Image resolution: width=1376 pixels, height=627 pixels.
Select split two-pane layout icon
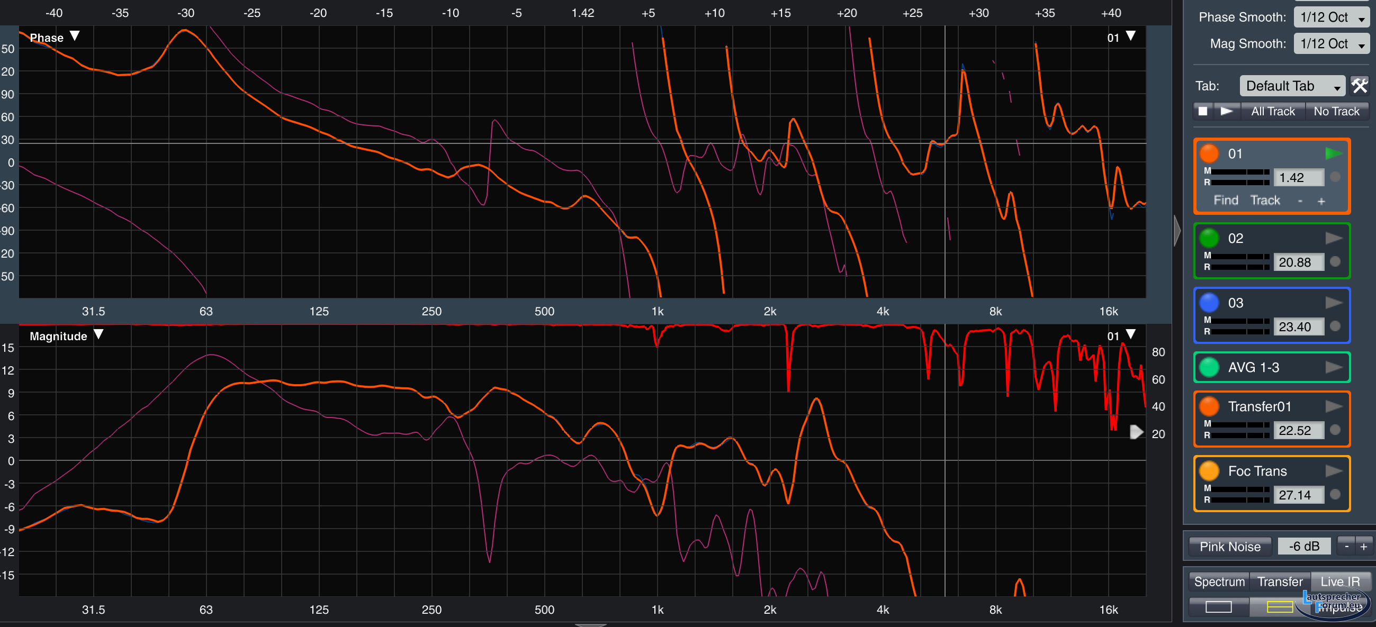coord(1279,607)
